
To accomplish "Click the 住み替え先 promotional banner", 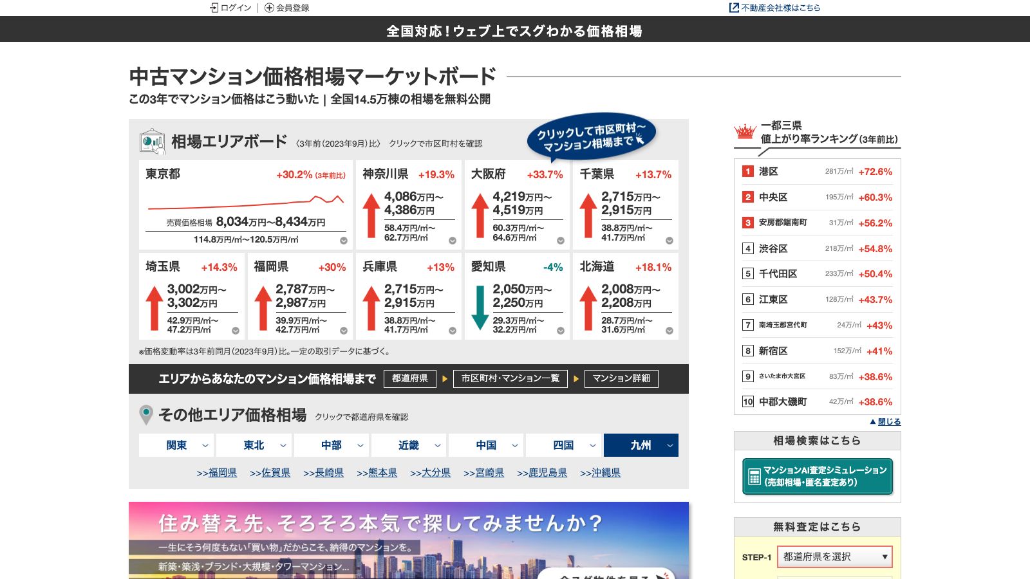I will coord(409,540).
